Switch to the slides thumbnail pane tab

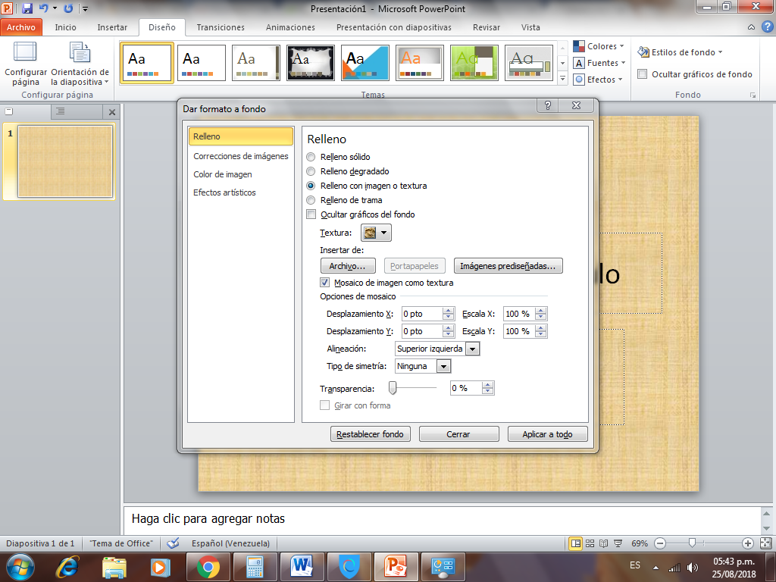point(9,112)
